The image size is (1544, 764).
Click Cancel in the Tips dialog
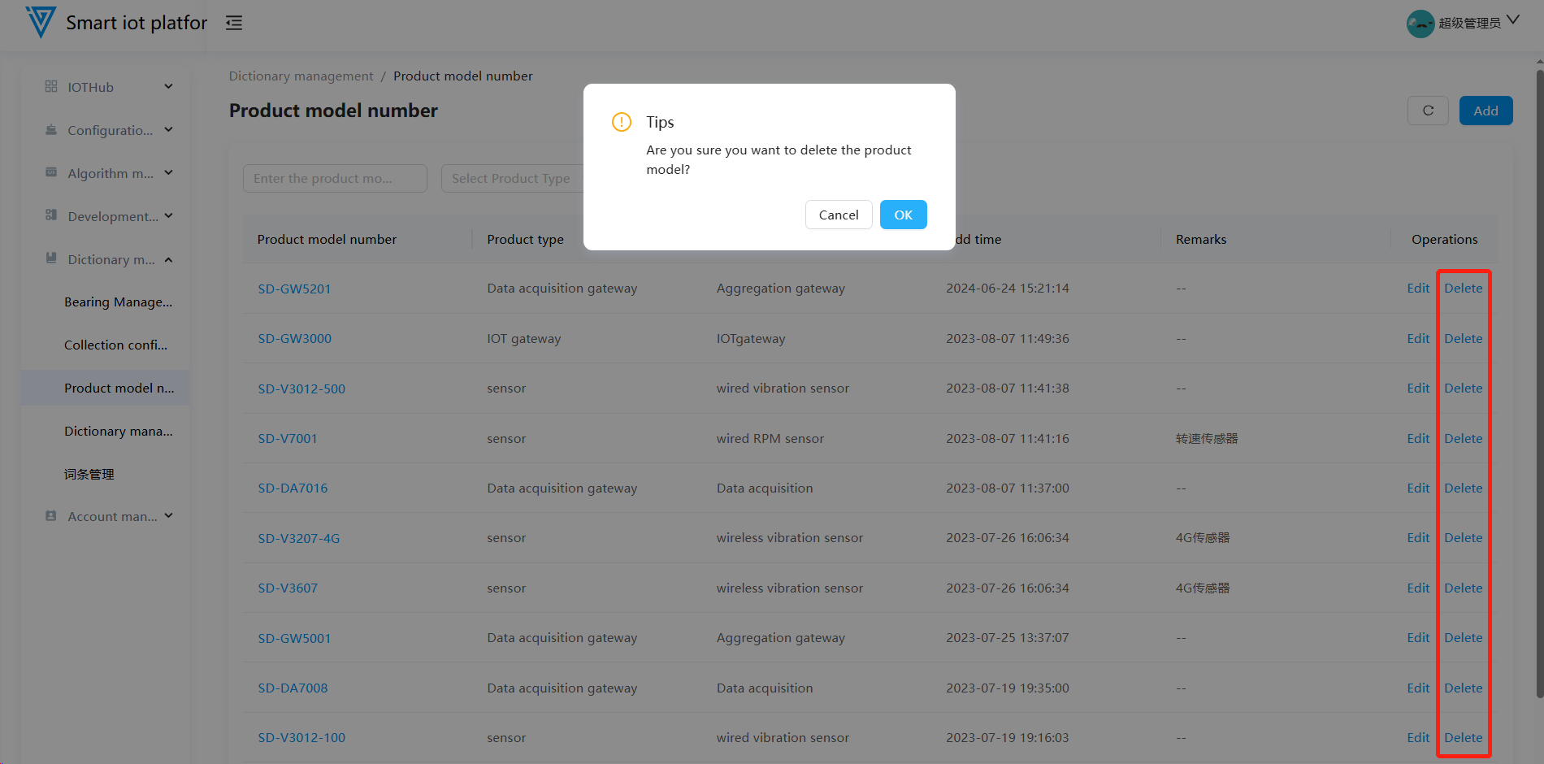pos(838,215)
